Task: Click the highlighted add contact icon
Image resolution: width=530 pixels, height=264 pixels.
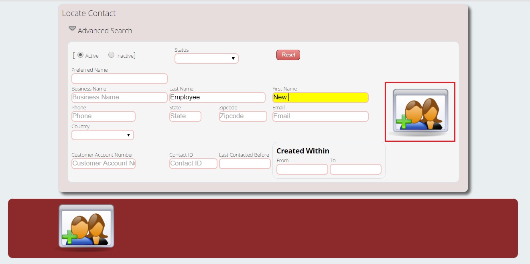Action: pyautogui.click(x=420, y=111)
